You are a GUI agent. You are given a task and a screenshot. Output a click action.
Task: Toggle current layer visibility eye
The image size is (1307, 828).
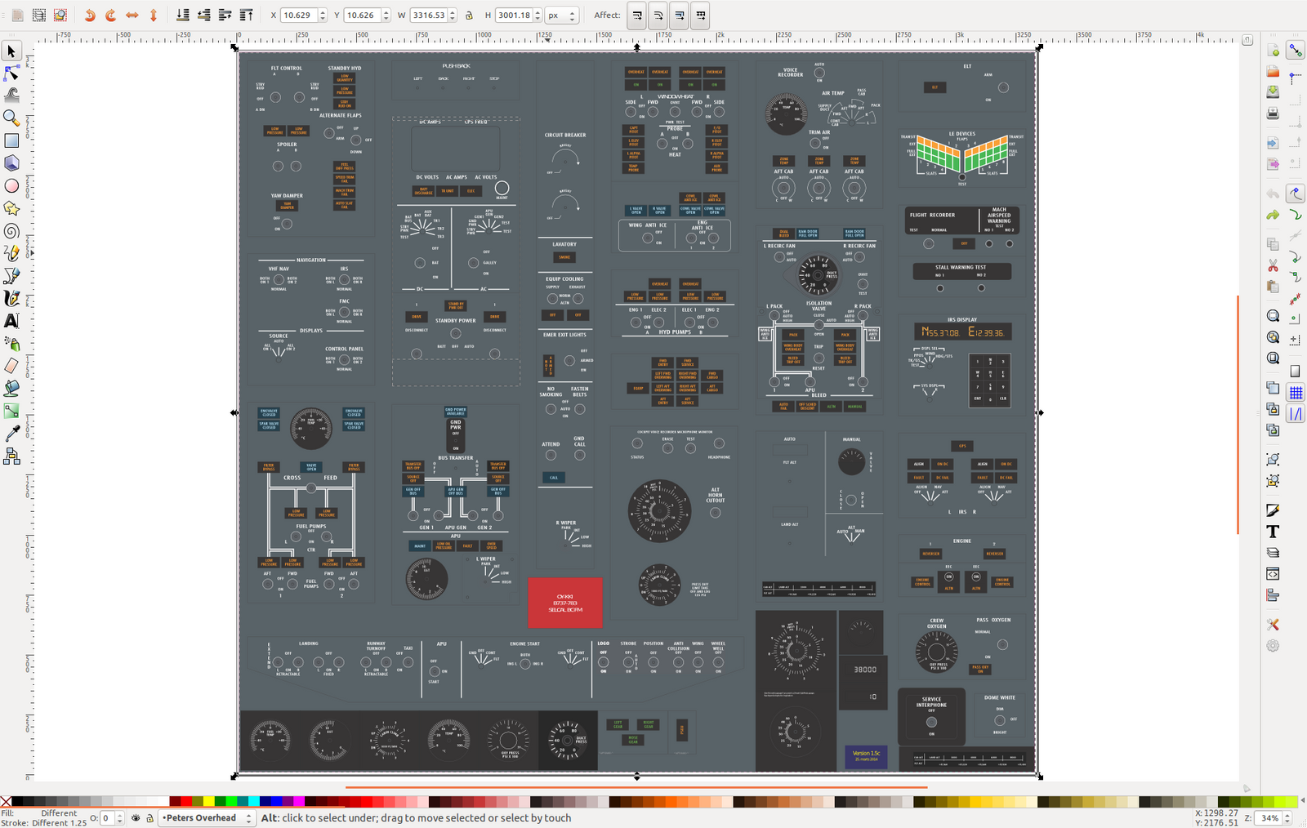coord(136,817)
